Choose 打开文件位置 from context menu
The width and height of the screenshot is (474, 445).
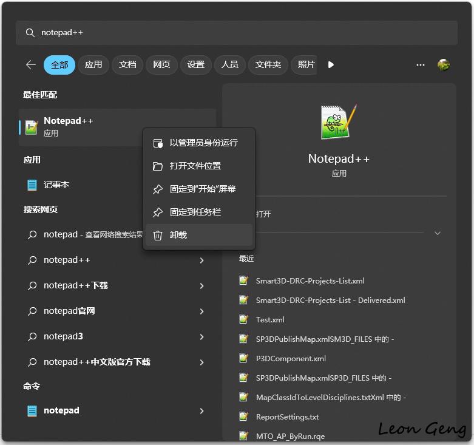click(x=199, y=166)
